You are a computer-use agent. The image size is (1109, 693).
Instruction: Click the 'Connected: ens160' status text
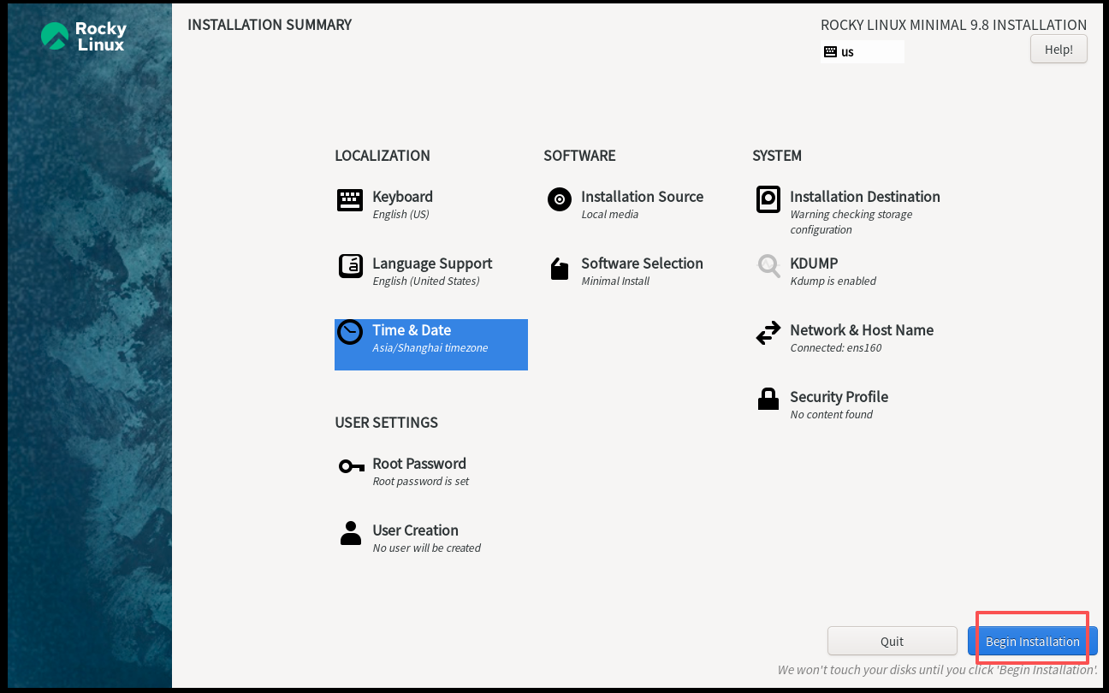(x=835, y=348)
